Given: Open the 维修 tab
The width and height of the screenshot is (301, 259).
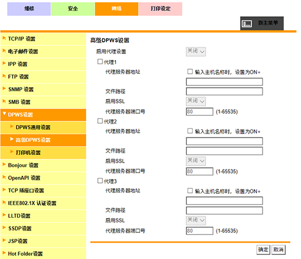Looking at the screenshot, I should 29,9.
